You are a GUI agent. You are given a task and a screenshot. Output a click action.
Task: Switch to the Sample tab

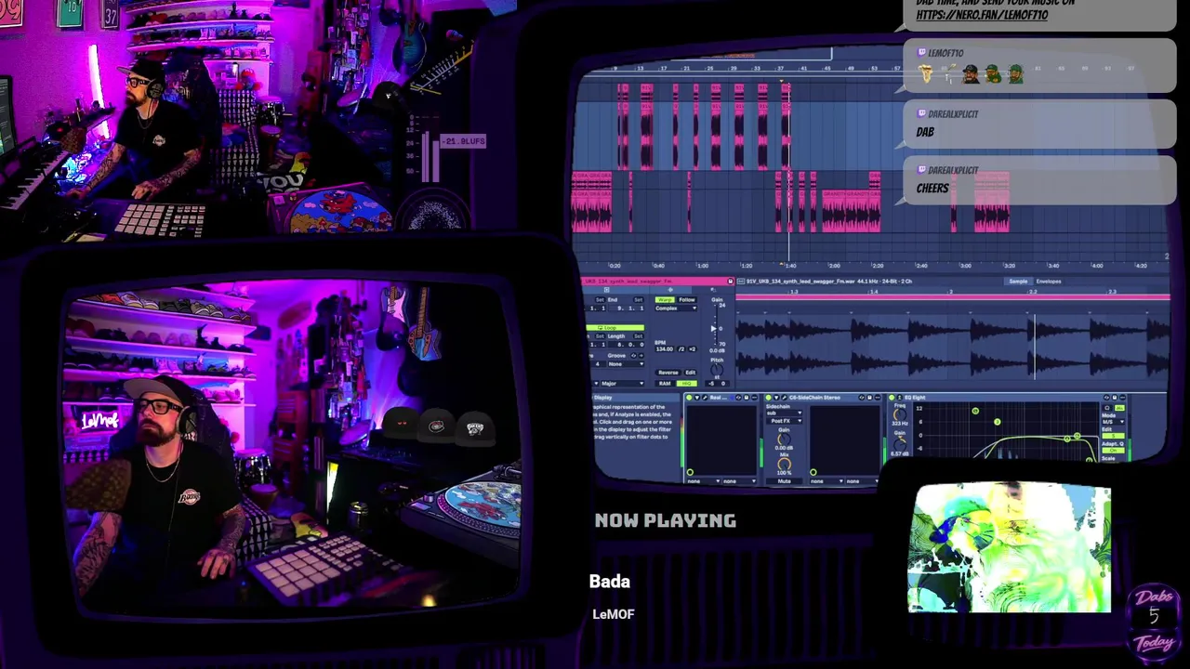pos(1018,281)
